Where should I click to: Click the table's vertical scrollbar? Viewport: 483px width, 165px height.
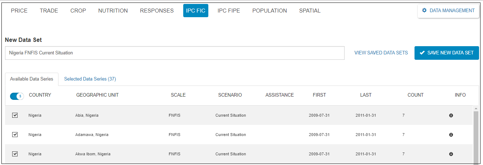click(x=476, y=136)
